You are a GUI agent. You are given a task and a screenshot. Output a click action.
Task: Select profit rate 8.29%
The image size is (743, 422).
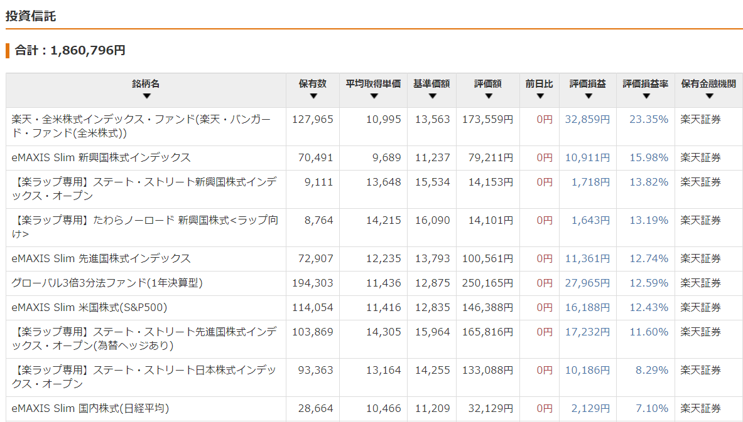652,371
